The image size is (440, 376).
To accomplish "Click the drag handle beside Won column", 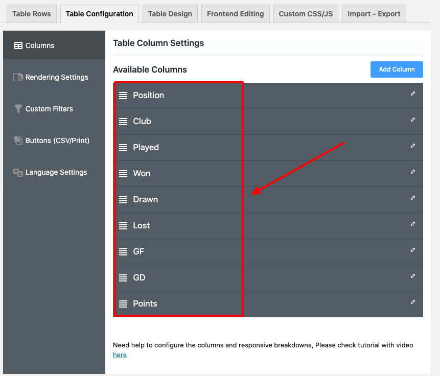I will click(x=123, y=174).
